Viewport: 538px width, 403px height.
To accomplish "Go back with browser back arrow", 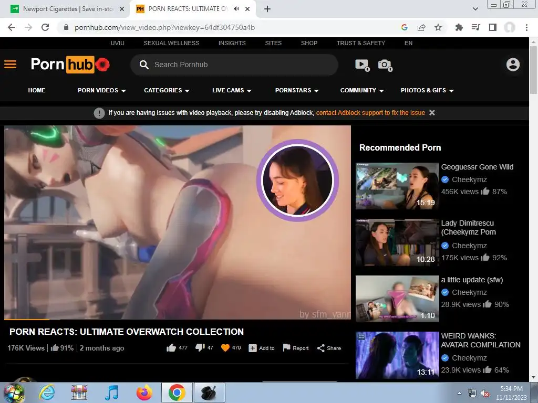I will 12,27.
